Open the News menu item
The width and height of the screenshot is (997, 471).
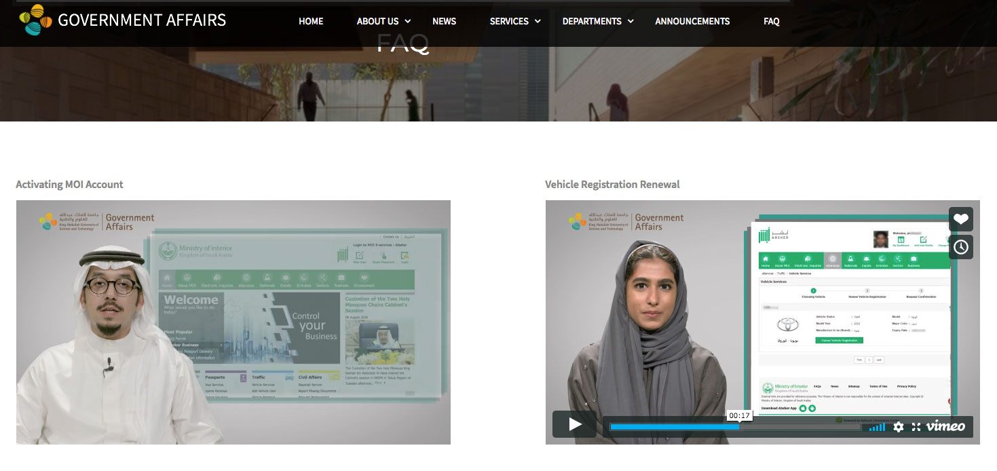(x=444, y=21)
